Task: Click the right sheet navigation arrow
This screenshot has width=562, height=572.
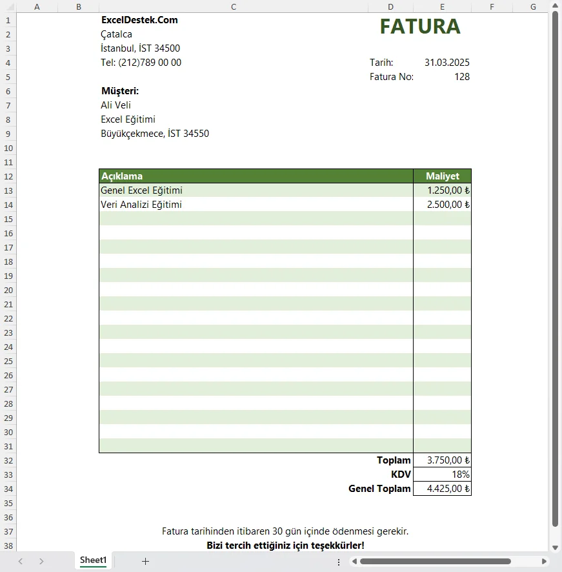Action: pos(41,561)
